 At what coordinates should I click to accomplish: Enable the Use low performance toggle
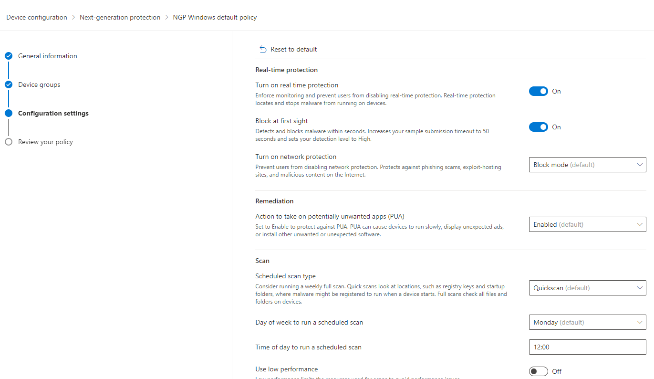tap(539, 371)
